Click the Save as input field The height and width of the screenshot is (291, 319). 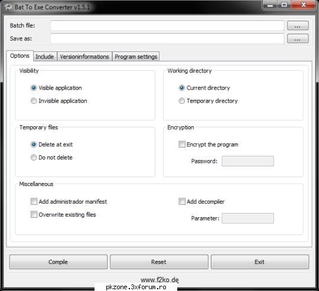click(x=167, y=38)
